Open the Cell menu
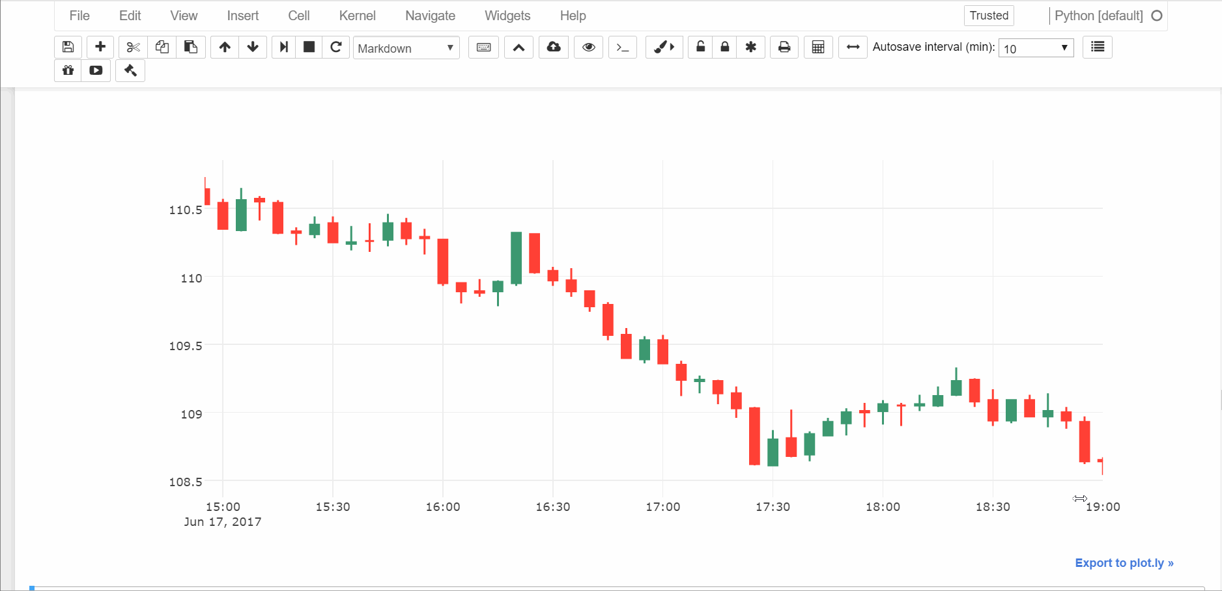Viewport: 1222px width, 591px height. pos(299,16)
